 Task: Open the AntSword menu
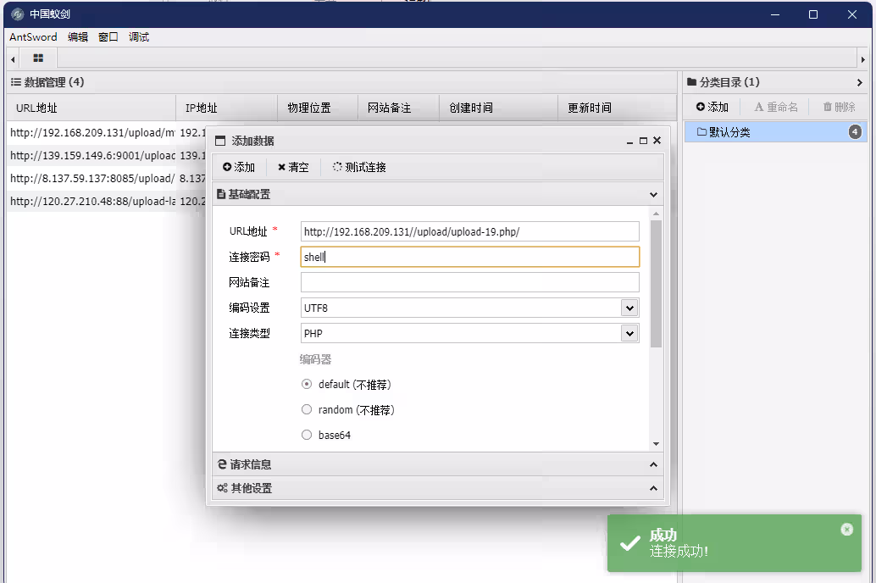[31, 37]
